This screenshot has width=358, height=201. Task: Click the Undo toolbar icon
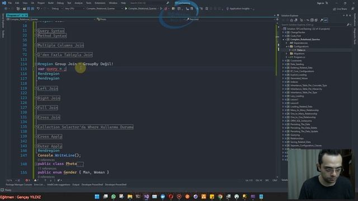[38, 9]
